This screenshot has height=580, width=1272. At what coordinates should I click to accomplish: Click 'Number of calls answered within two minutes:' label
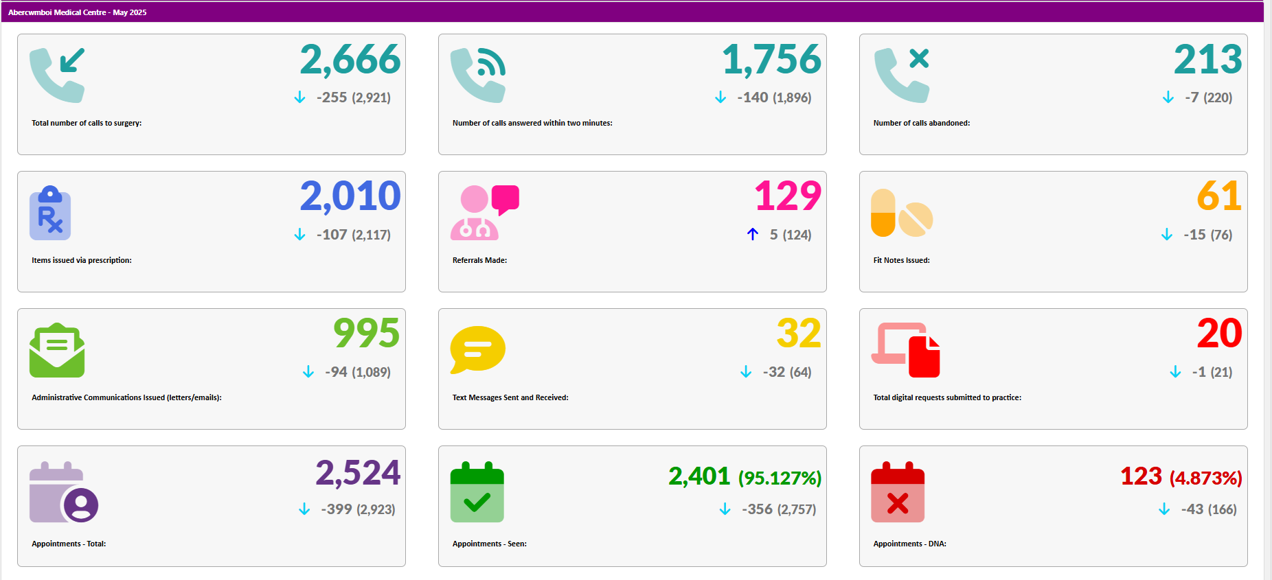pos(532,124)
